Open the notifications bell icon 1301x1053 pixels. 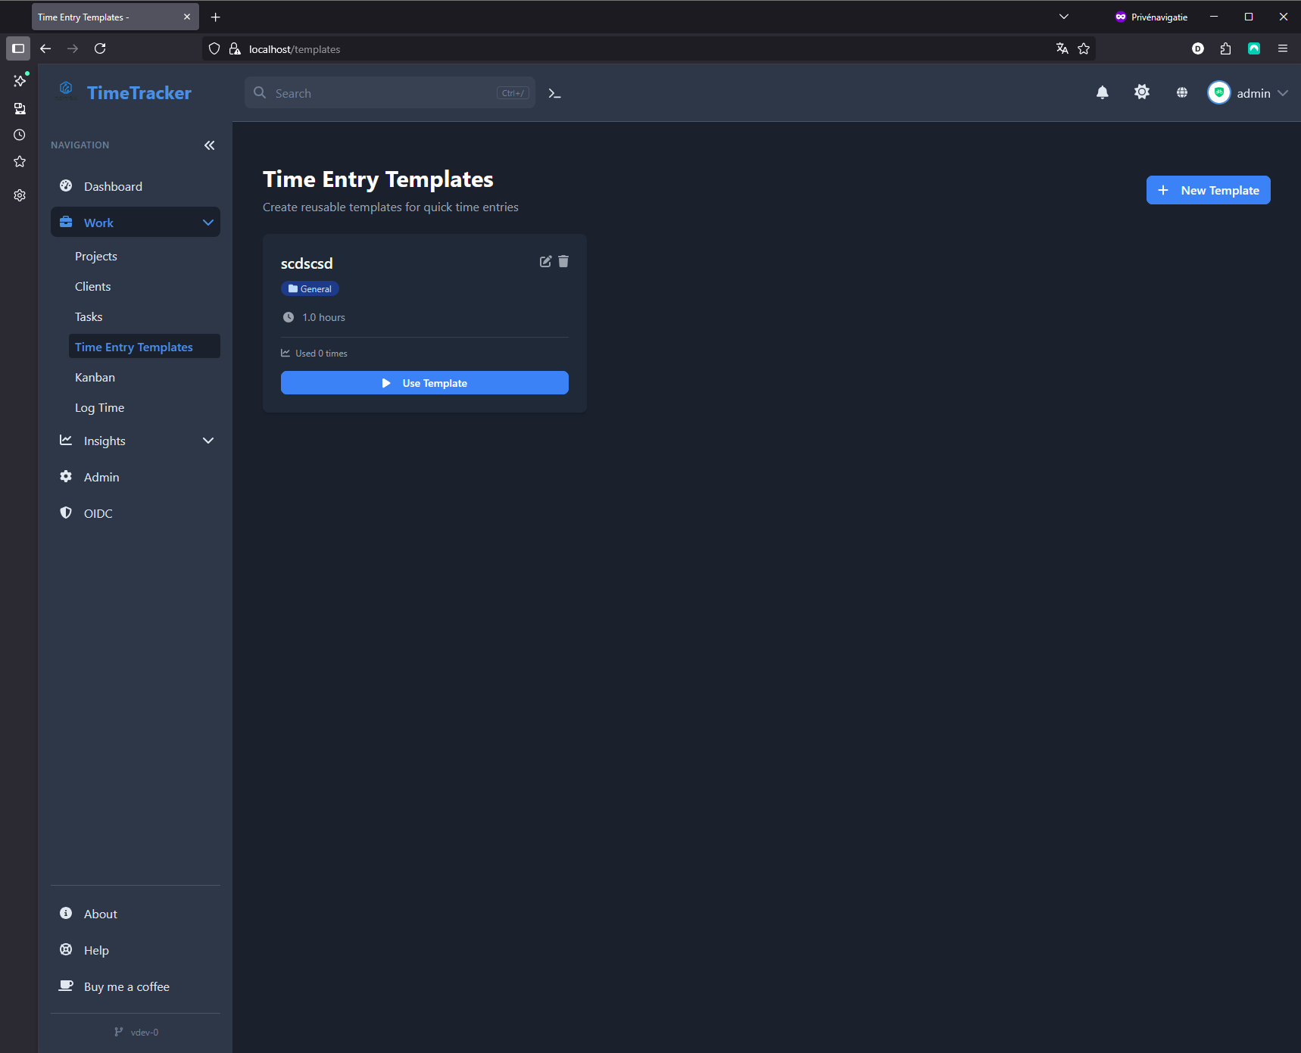(x=1103, y=92)
